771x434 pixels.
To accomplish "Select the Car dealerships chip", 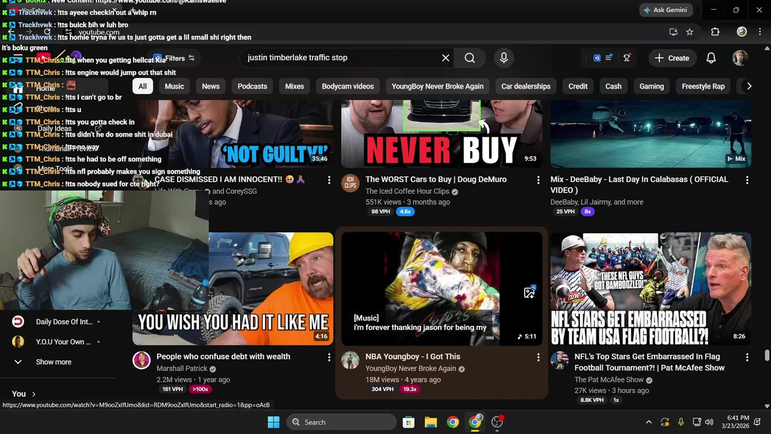I will [526, 86].
